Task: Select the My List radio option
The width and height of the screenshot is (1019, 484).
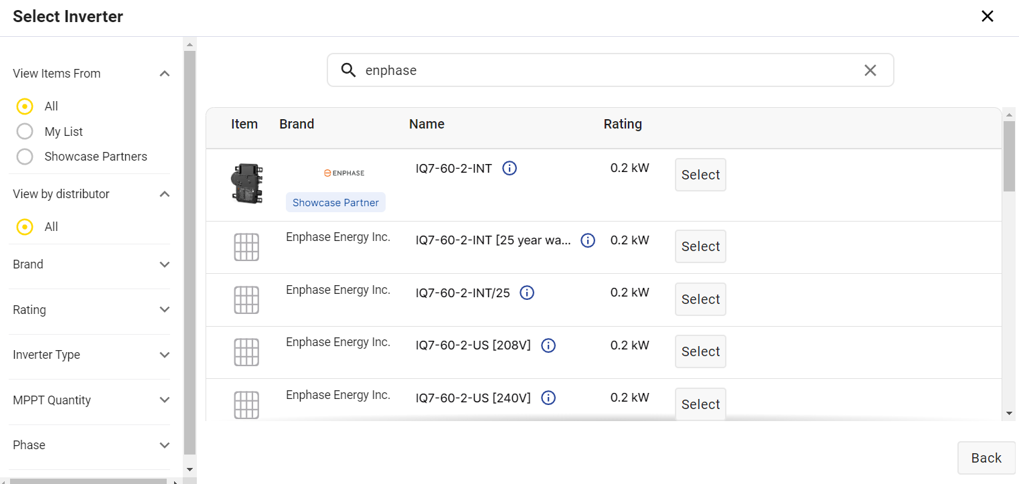Action: tap(25, 132)
